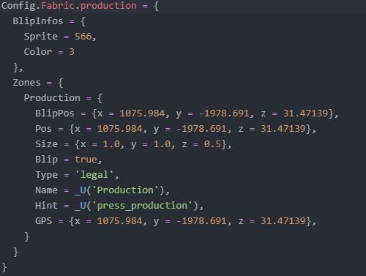Click the Zones table key

[26, 83]
